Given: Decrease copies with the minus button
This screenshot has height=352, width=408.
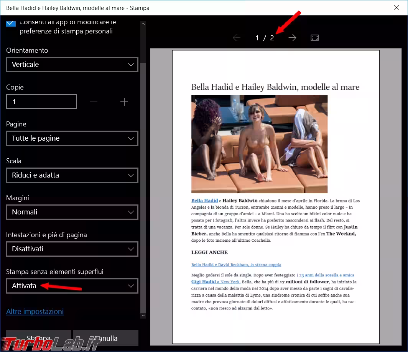Looking at the screenshot, I should pos(94,102).
